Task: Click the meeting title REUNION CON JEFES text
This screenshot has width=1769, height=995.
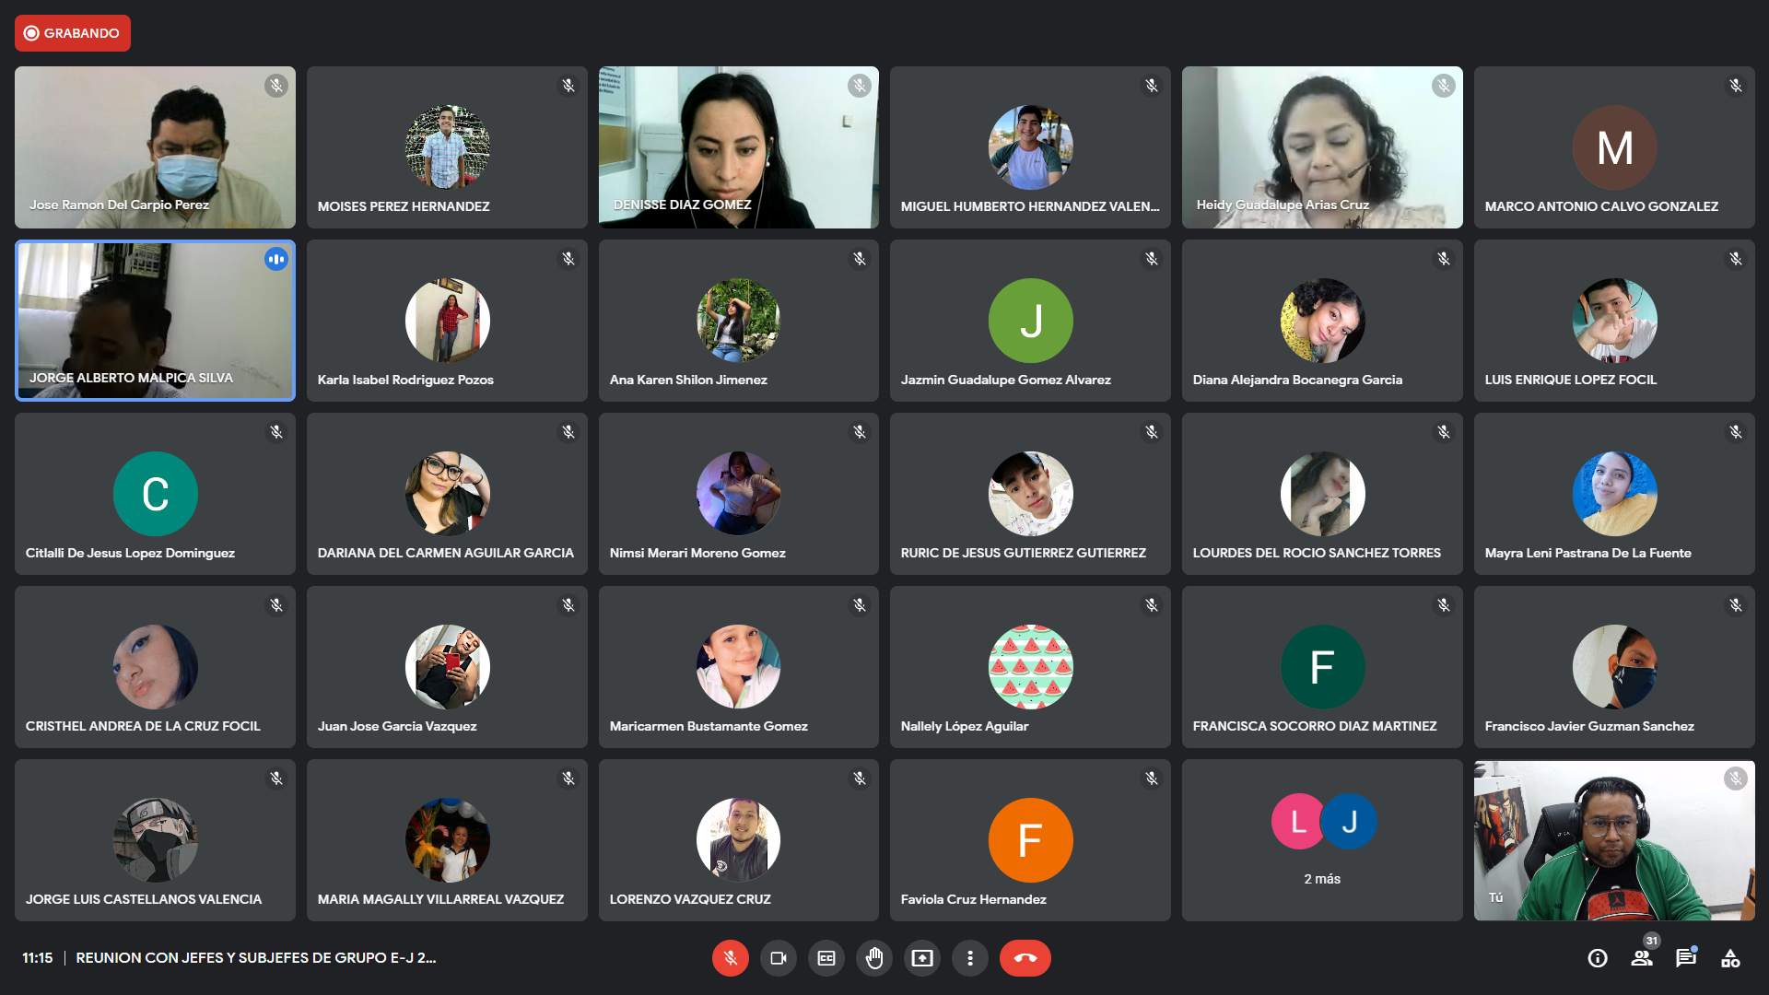Action: tap(256, 958)
